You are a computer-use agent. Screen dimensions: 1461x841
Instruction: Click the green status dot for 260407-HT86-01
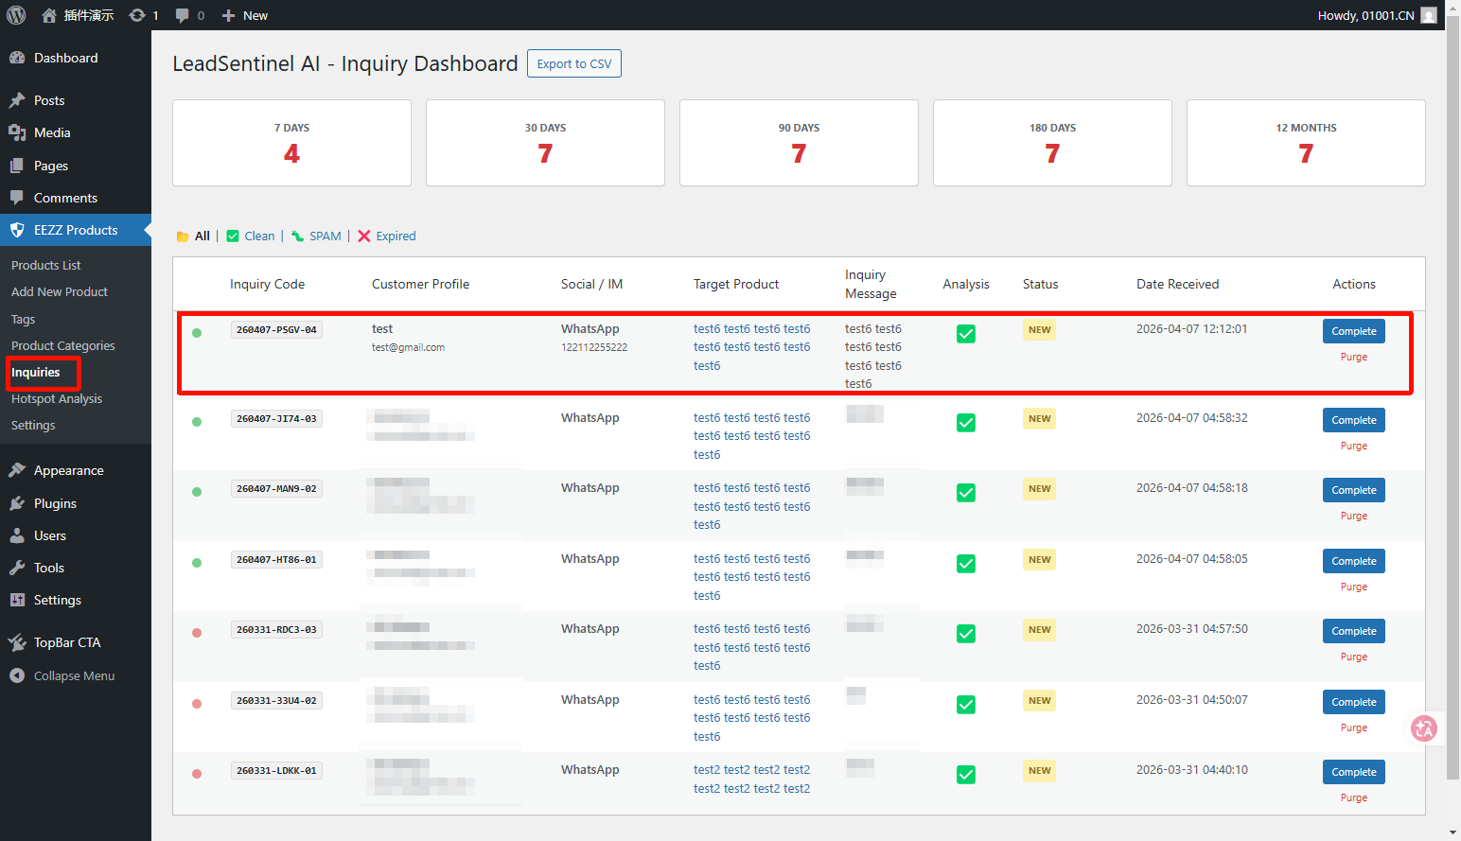pos(197,563)
